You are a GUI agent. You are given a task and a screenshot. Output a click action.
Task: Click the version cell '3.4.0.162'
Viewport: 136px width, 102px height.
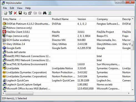82,72
